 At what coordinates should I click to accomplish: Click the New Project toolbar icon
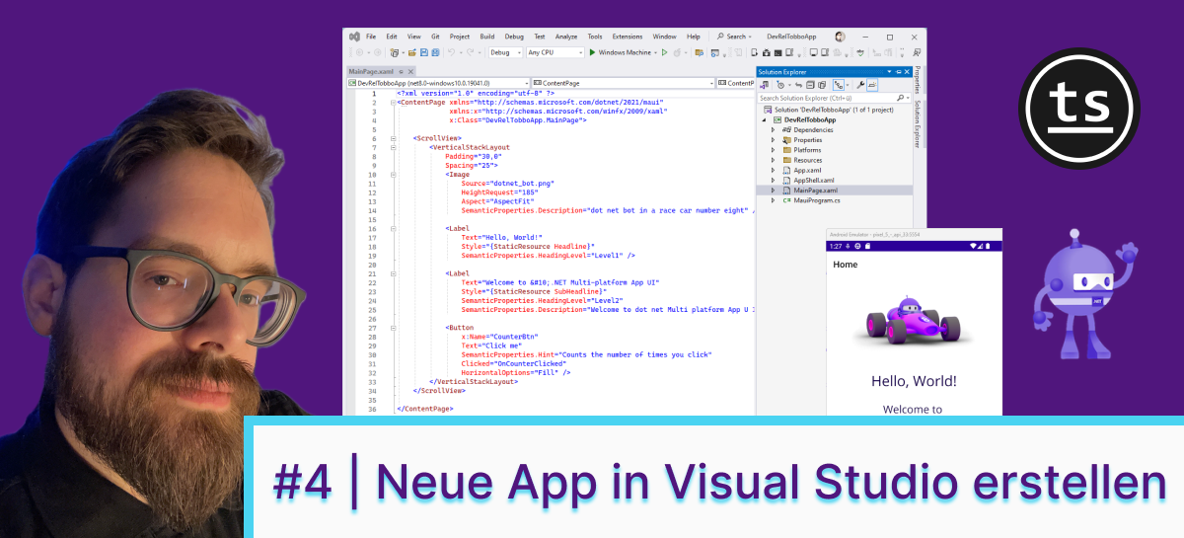[395, 52]
